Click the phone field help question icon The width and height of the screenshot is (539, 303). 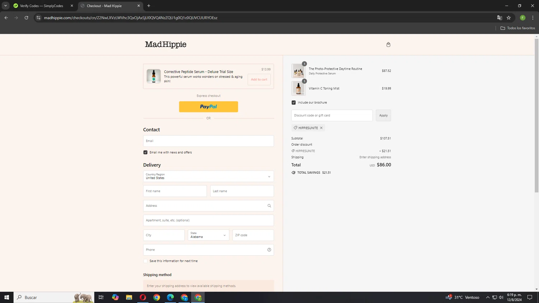pos(269,250)
